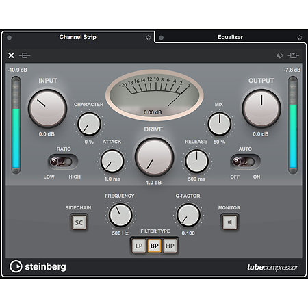The width and height of the screenshot is (308, 308).
Task: Click the output level meter bar
Action: pyautogui.click(x=292, y=125)
